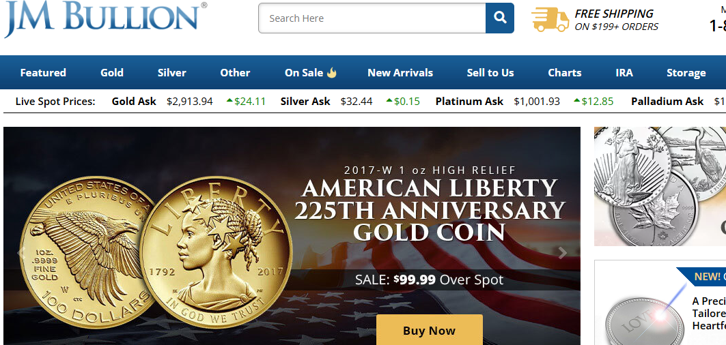Go to the next carousel slide arrow
The width and height of the screenshot is (726, 345).
coord(563,252)
